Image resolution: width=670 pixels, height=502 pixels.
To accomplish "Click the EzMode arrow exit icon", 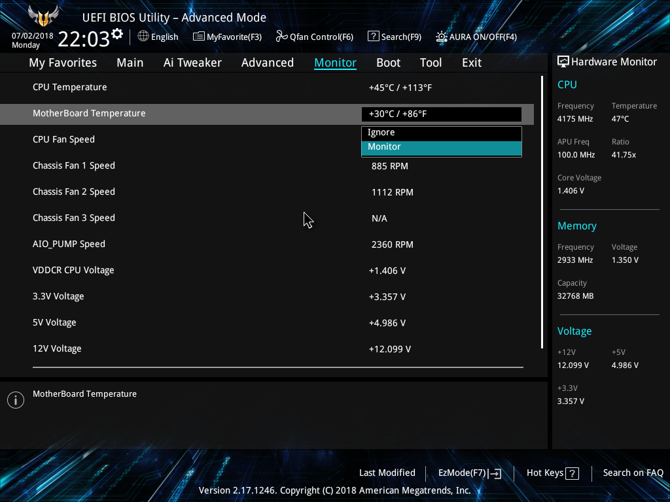I will click(x=495, y=473).
